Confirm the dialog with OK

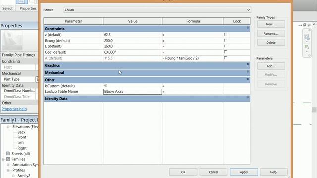[x=183, y=172]
